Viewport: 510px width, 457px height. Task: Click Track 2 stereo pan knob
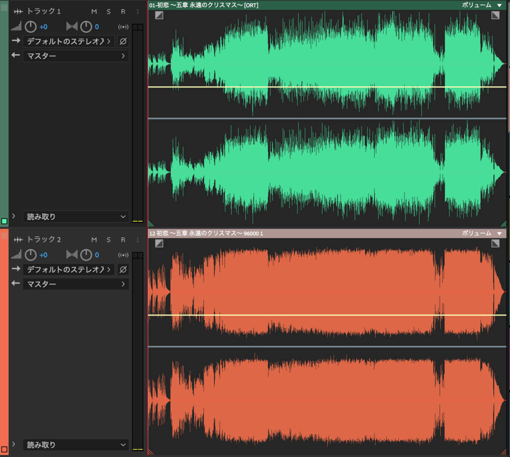(x=86, y=255)
